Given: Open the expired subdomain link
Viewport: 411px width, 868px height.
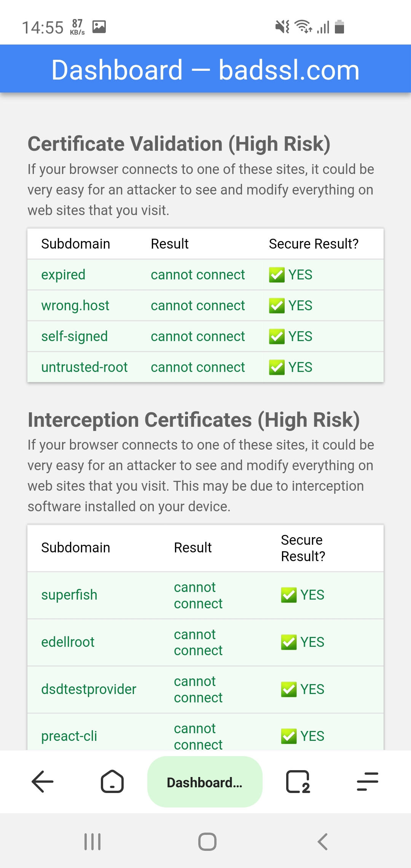Looking at the screenshot, I should pyautogui.click(x=63, y=275).
